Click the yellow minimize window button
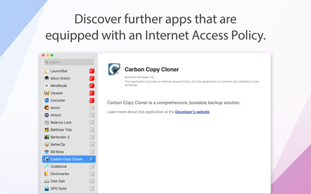The image size is (311, 194). pos(47,55)
